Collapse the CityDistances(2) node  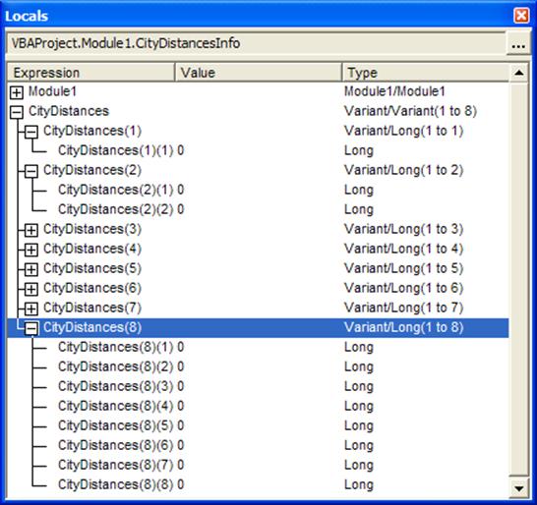(31, 171)
